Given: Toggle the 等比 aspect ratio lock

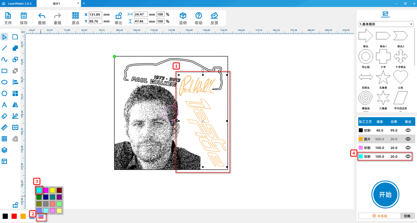Looking at the screenshot, I should pyautogui.click(x=119, y=16).
